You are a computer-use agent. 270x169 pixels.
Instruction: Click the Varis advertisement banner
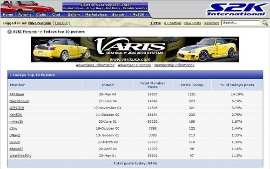click(x=135, y=50)
